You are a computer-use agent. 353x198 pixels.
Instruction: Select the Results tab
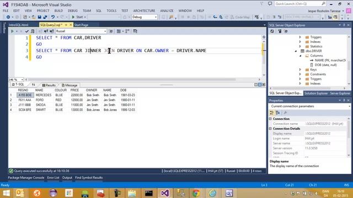[x=49, y=85]
